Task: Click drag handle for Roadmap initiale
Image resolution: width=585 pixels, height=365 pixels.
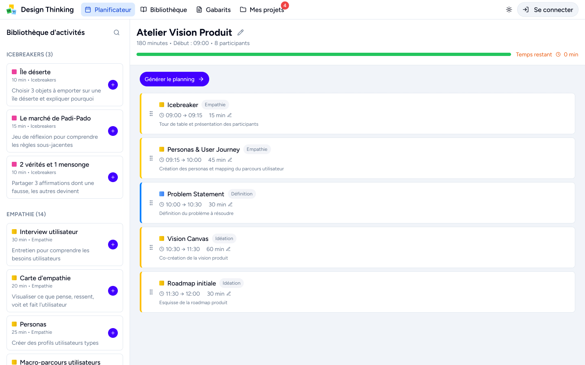Action: tap(151, 292)
